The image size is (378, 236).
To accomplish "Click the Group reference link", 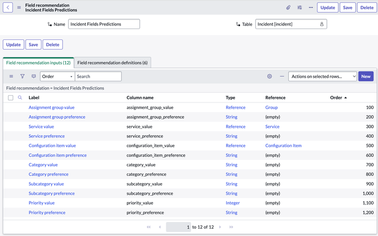I will [x=271, y=108].
